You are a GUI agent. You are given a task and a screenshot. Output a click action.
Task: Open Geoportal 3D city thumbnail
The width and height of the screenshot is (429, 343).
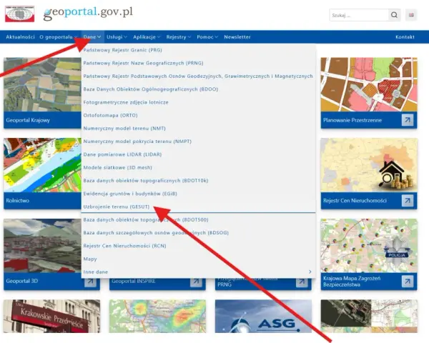pyautogui.click(x=42, y=246)
